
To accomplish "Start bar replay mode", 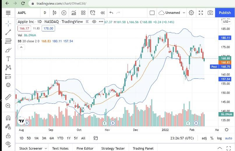I will click(x=102, y=13).
